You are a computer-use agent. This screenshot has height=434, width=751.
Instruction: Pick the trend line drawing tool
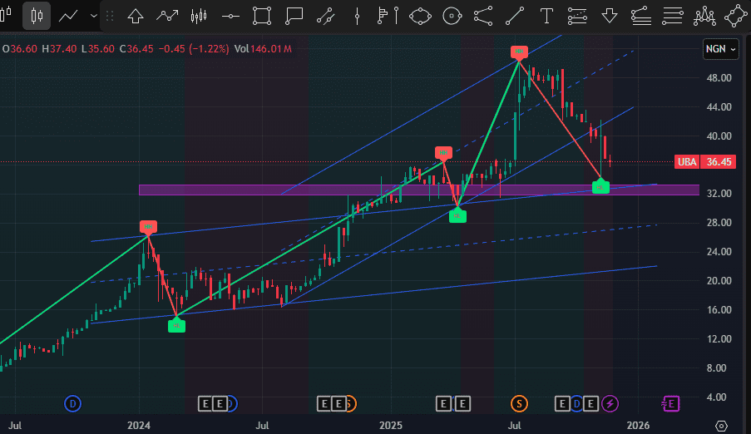click(515, 15)
